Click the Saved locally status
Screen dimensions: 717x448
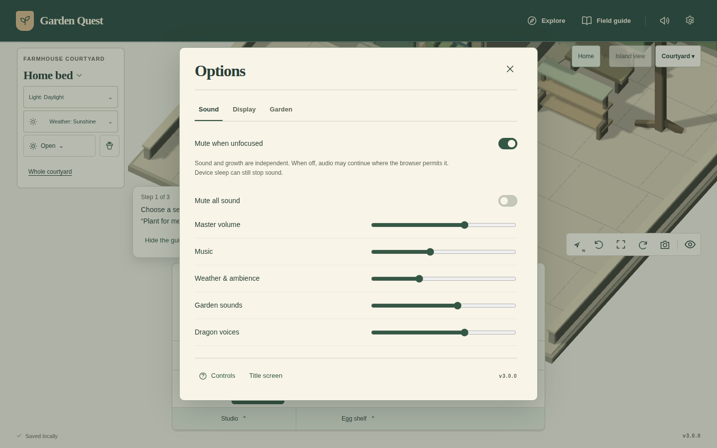click(37, 436)
